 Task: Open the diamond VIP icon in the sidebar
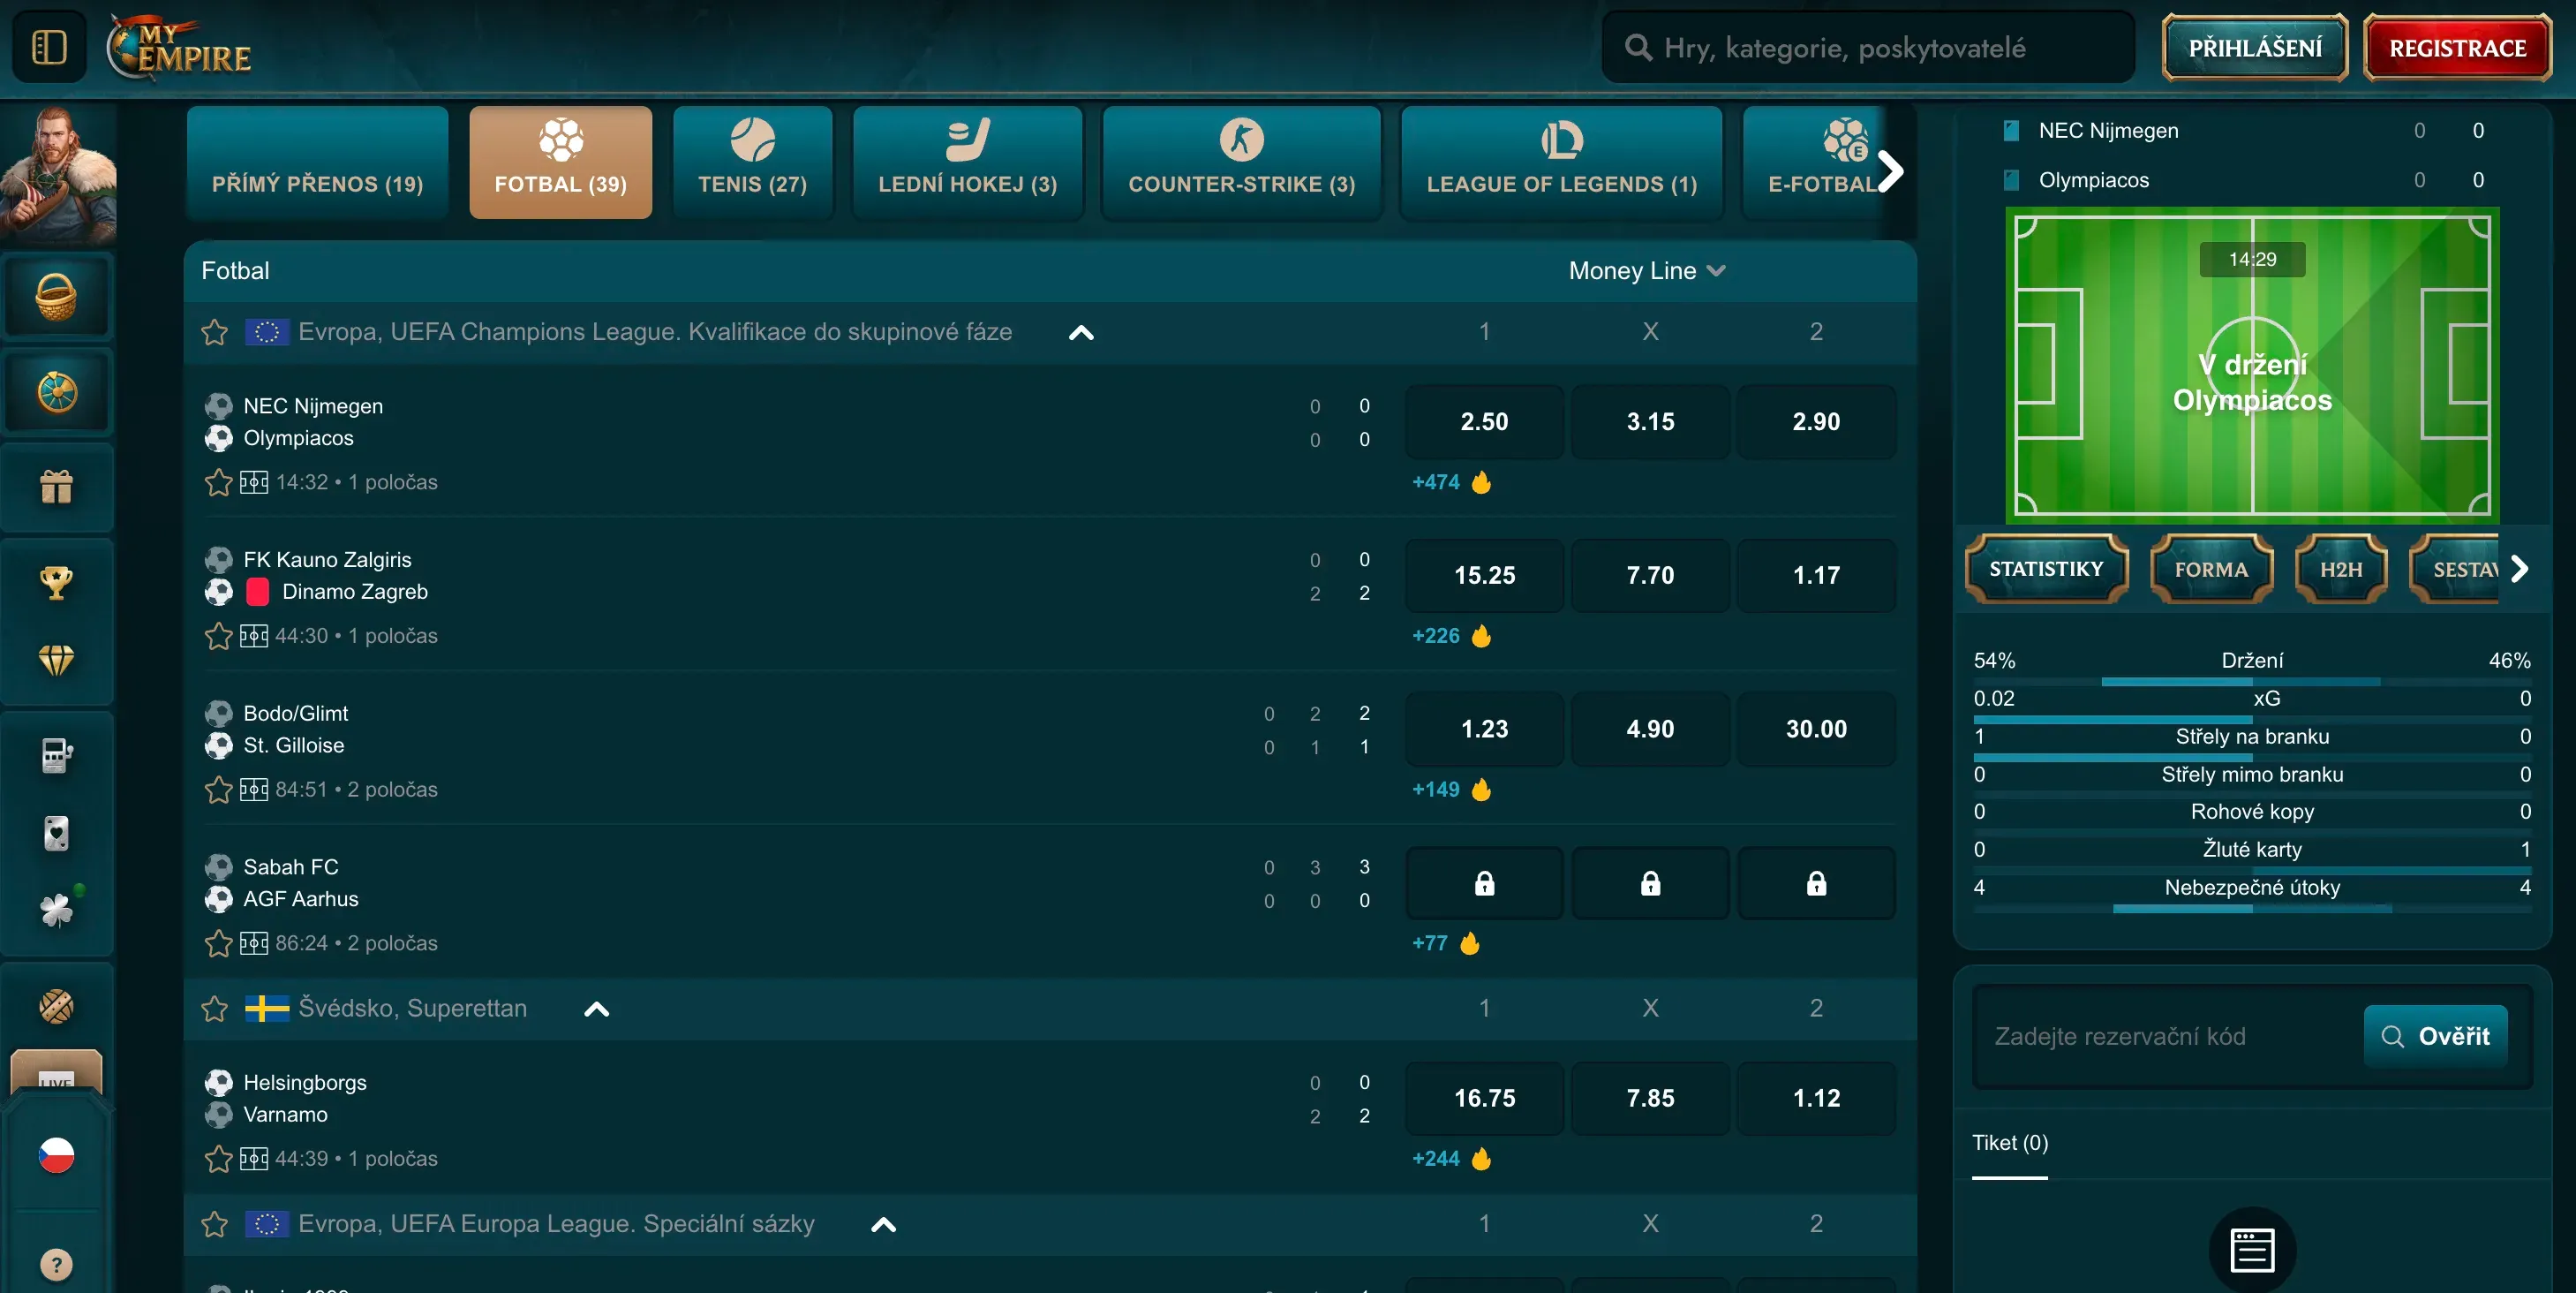click(56, 660)
